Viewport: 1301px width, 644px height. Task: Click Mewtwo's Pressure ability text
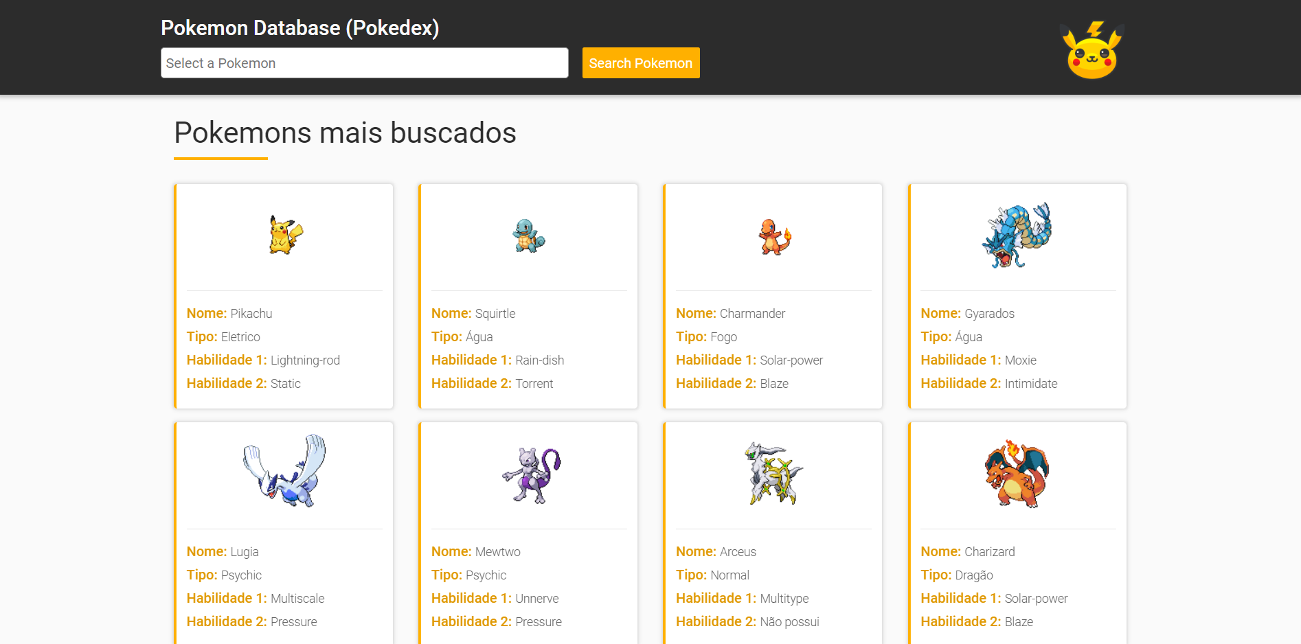point(539,622)
